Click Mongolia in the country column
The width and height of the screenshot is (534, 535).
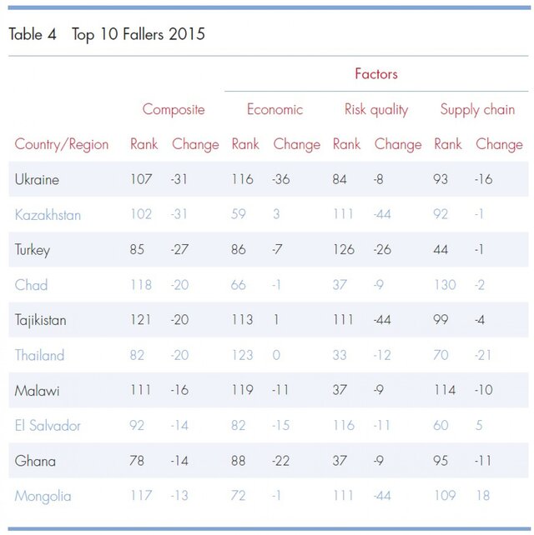tap(43, 497)
